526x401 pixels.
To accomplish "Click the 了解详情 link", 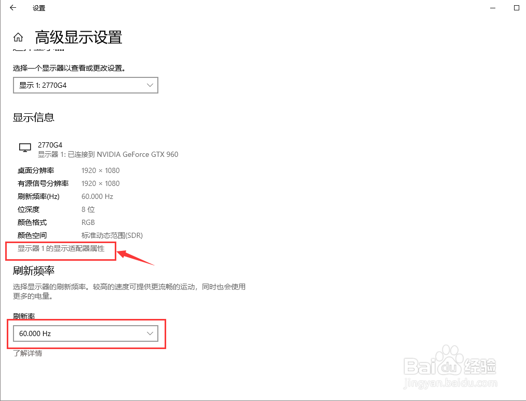I will click(x=29, y=353).
